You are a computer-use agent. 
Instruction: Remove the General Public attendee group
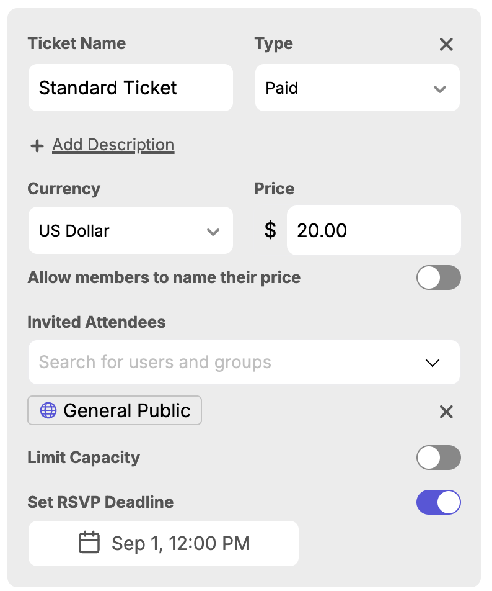(446, 412)
